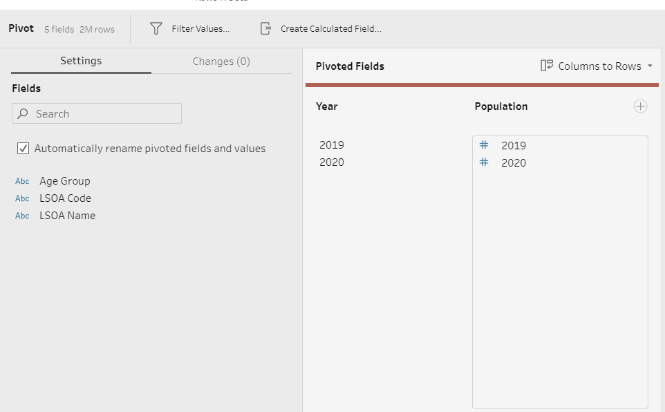Viewport: 665px width, 412px height.
Task: Click into the Fields search box
Action: pos(104,113)
